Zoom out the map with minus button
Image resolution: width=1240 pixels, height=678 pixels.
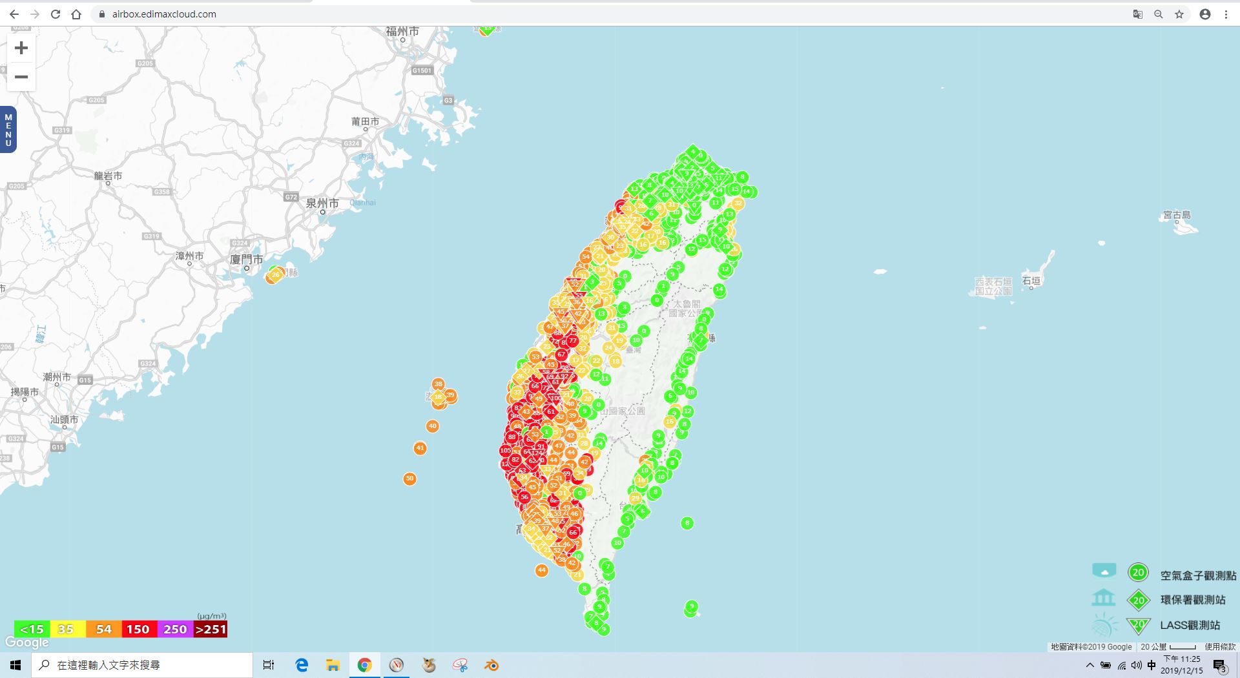pyautogui.click(x=21, y=77)
